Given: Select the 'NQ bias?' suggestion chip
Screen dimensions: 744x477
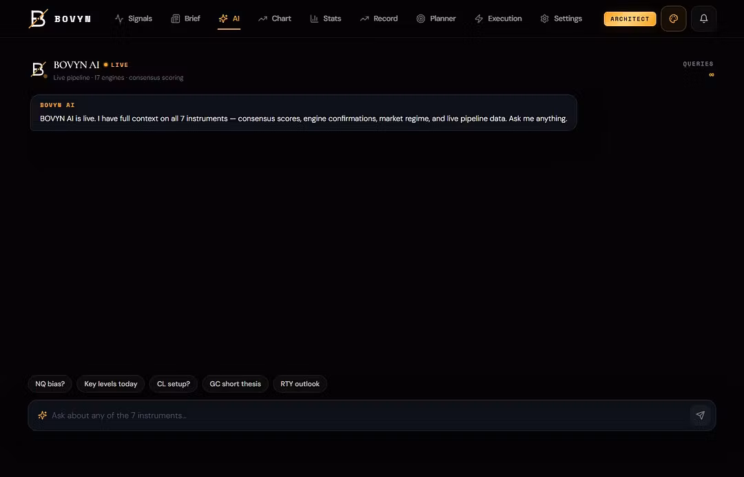Looking at the screenshot, I should (50, 384).
